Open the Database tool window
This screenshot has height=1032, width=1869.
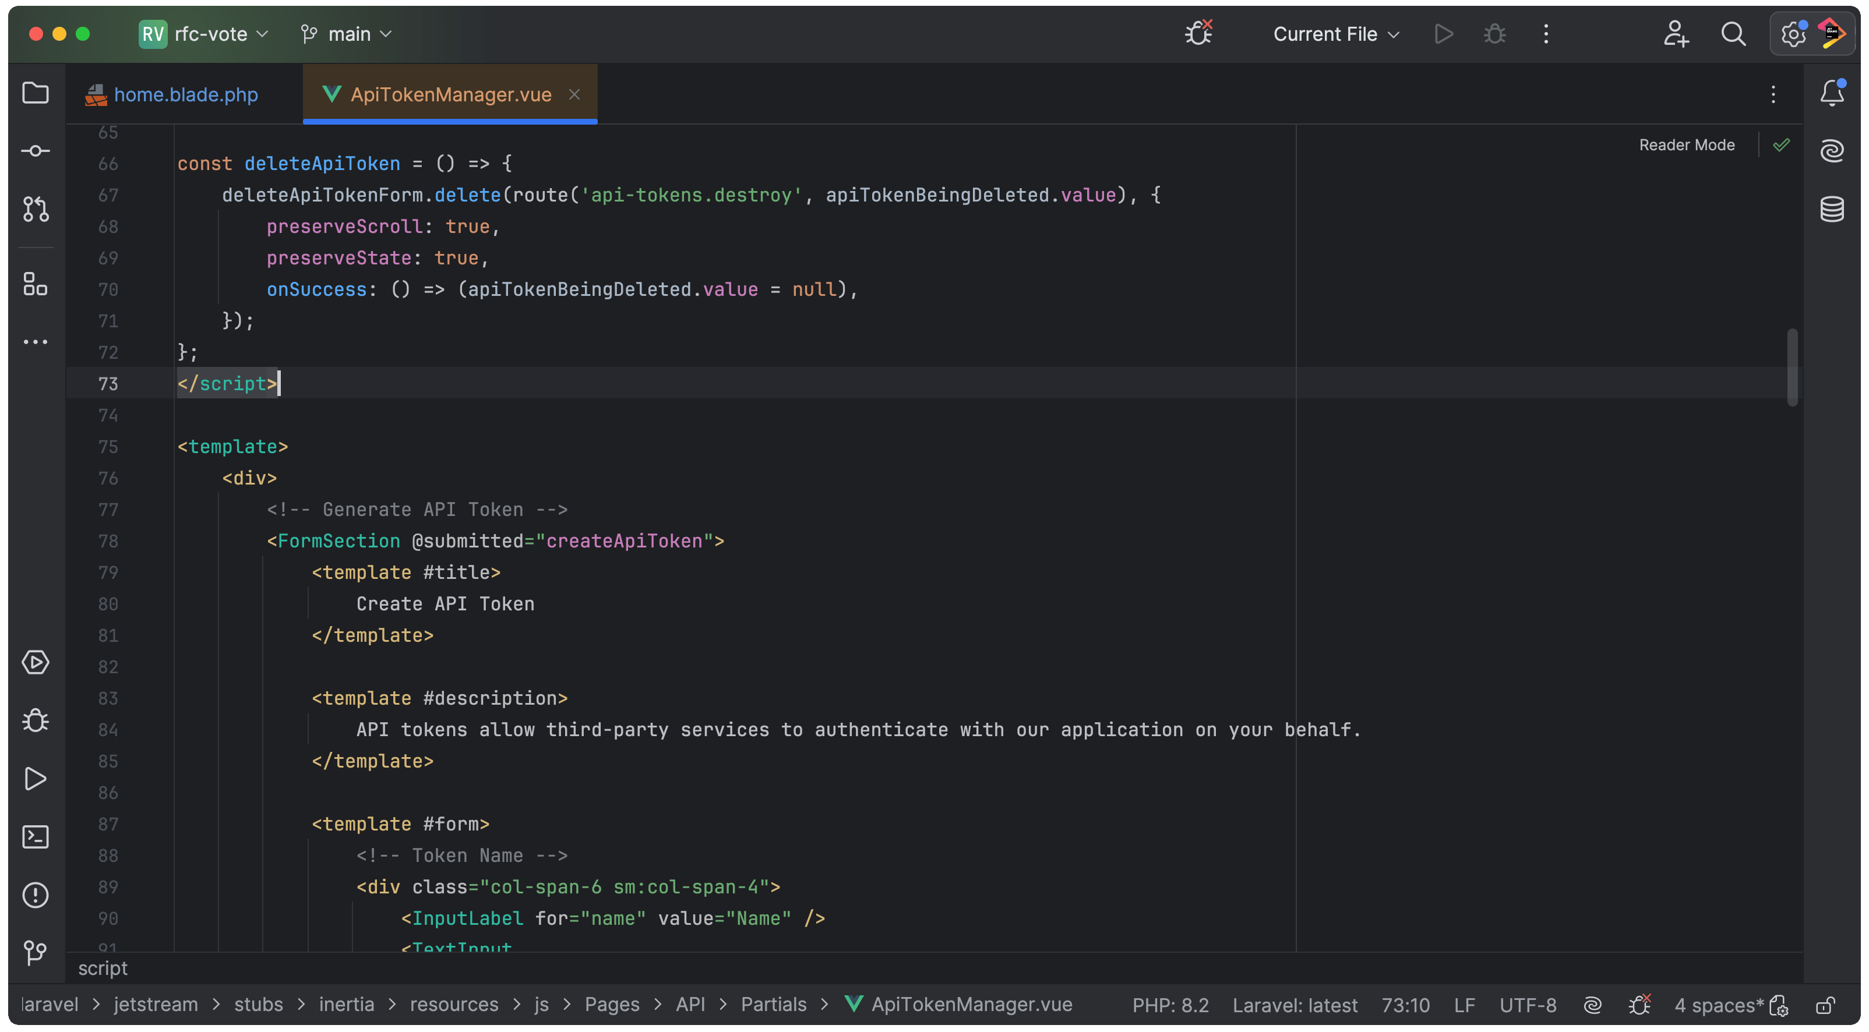(x=1831, y=210)
